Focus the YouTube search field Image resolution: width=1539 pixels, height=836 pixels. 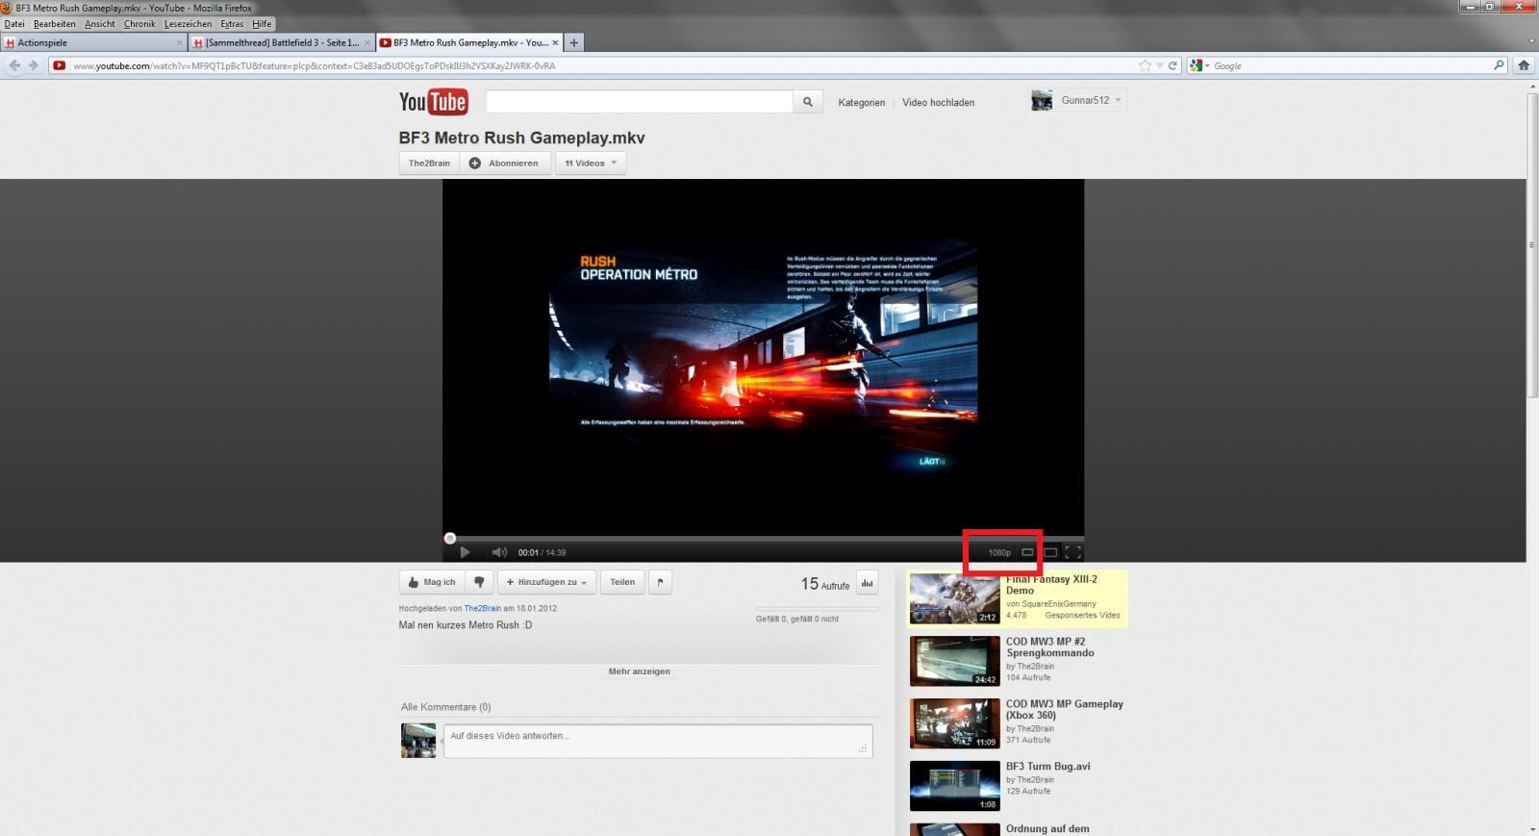point(640,102)
